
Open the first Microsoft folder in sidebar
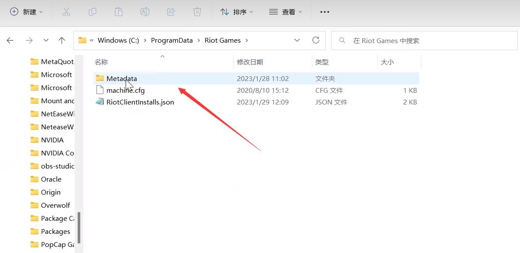[52, 74]
